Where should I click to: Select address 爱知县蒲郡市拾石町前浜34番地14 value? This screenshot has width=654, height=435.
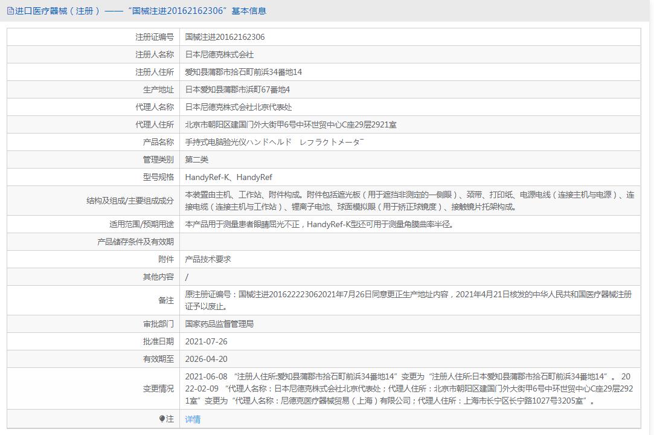click(243, 72)
